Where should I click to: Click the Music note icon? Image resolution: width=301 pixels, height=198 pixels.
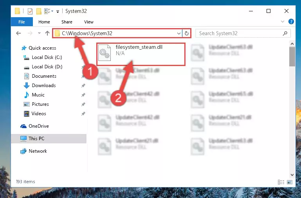point(27,95)
